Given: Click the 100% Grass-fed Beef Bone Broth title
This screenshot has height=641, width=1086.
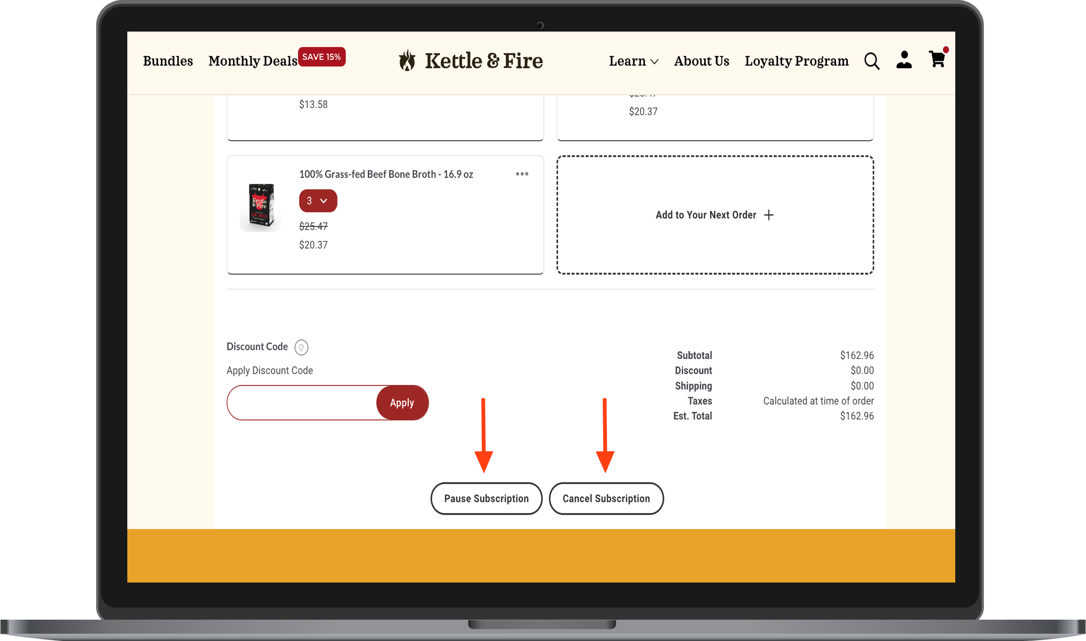Looking at the screenshot, I should click(x=386, y=174).
